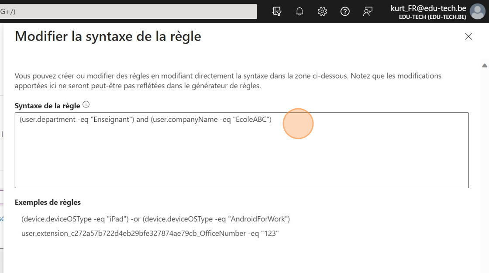Click the "Exemples de règles" heading
Screen dimensions: 489x273
tap(48, 203)
